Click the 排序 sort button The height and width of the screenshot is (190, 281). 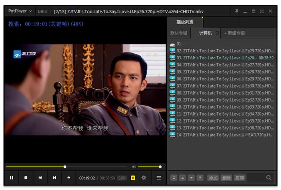240,178
